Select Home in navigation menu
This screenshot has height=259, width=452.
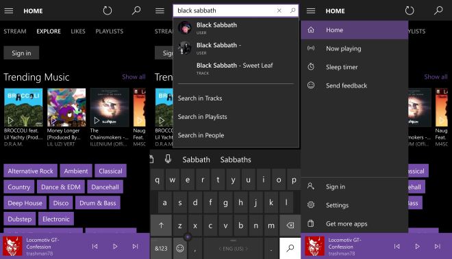355,30
